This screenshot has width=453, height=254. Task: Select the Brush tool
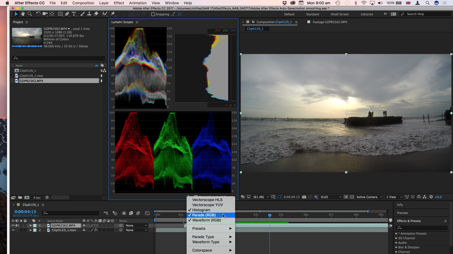[83, 14]
